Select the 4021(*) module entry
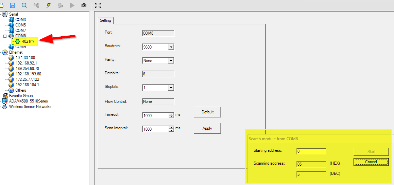The image size is (394, 185). (28, 41)
